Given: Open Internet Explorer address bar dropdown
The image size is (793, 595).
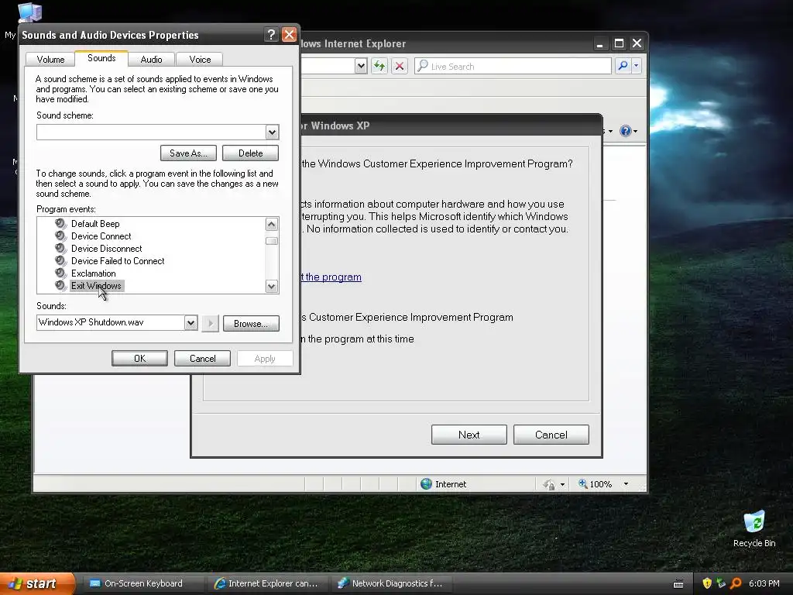Looking at the screenshot, I should click(x=361, y=67).
